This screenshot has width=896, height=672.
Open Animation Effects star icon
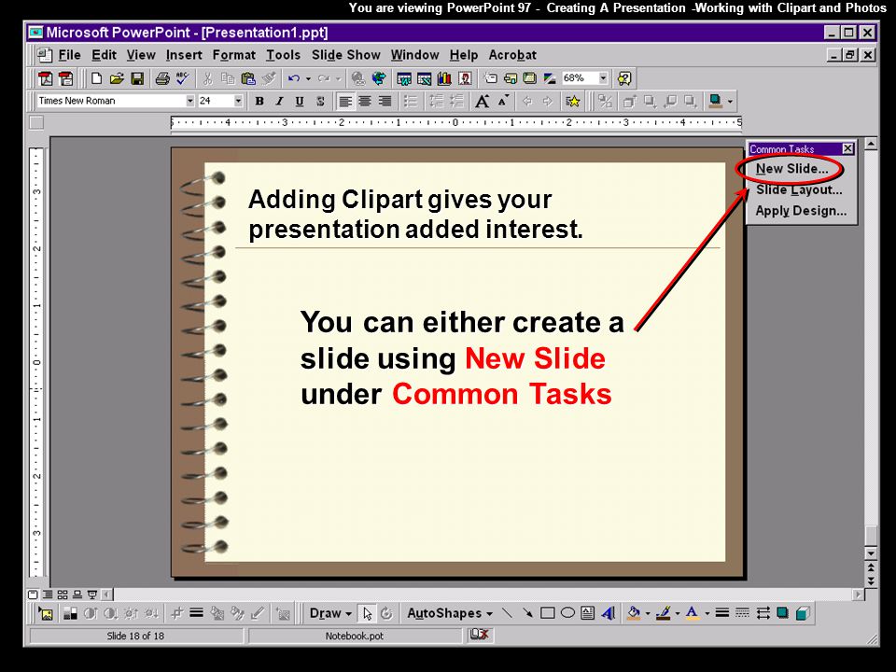click(572, 101)
